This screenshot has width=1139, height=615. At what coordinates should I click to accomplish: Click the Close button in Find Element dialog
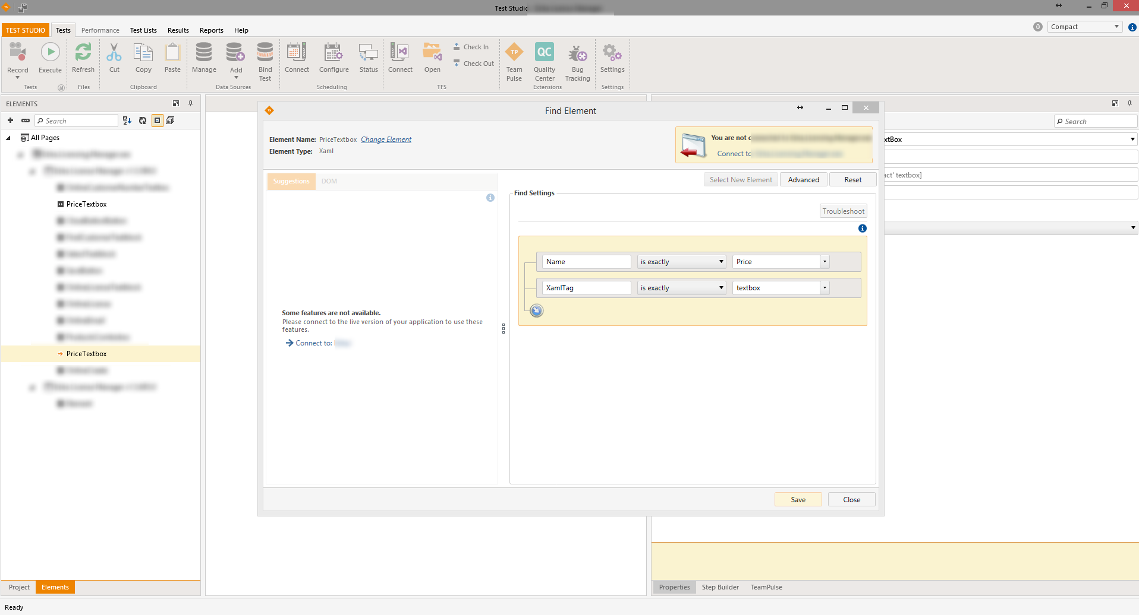click(x=851, y=500)
